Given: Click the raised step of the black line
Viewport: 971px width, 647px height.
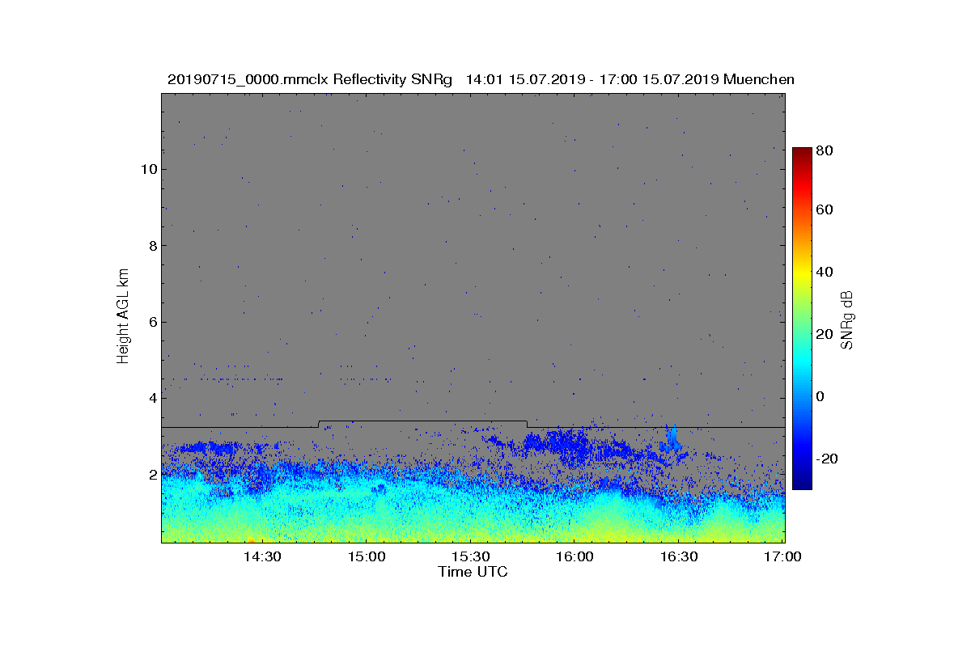Looking at the screenshot, I should (x=423, y=421).
